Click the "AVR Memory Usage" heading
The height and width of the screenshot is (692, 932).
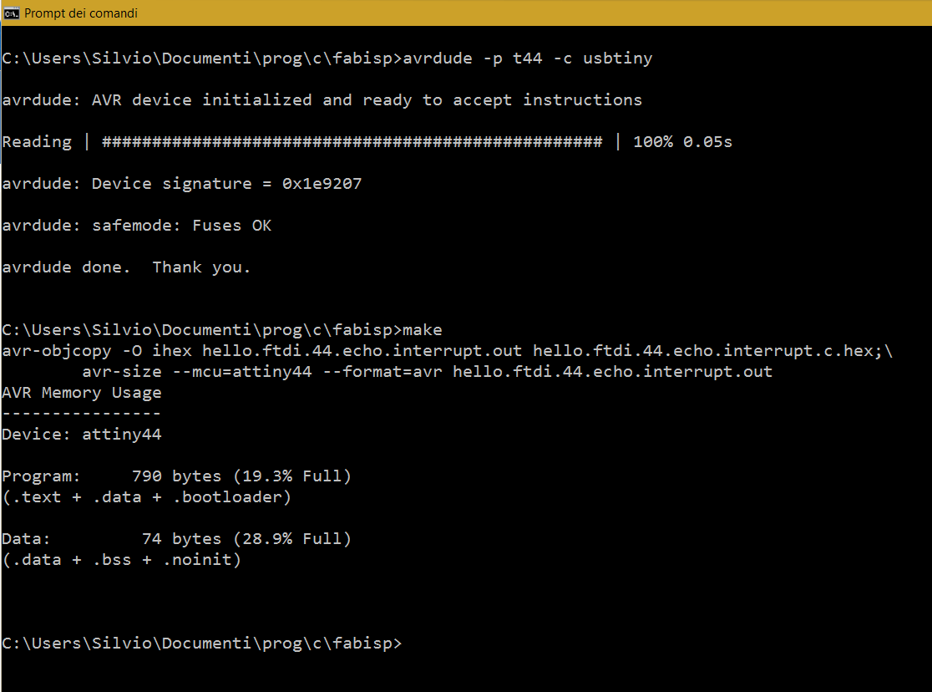(x=82, y=393)
